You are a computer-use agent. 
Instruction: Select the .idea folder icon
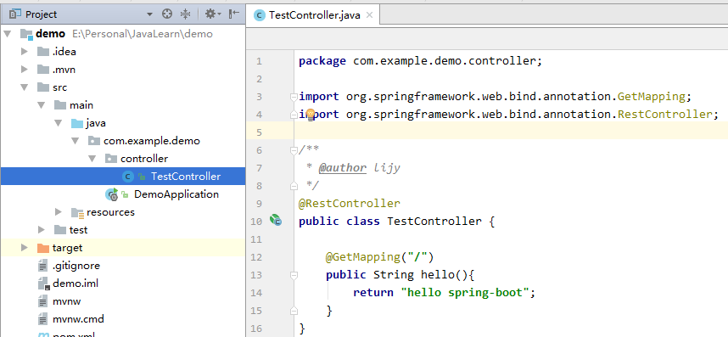point(43,52)
